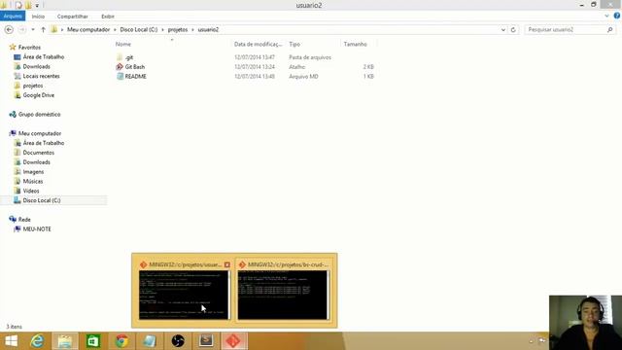The height and width of the screenshot is (350, 622).
Task: Click the properties quick access icon
Action: click(18, 5)
